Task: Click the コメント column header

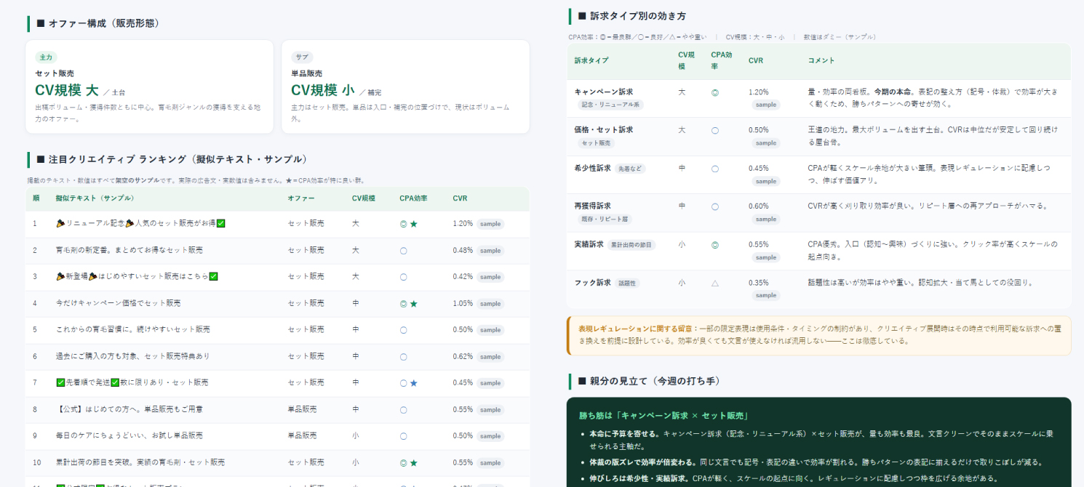Action: (821, 60)
